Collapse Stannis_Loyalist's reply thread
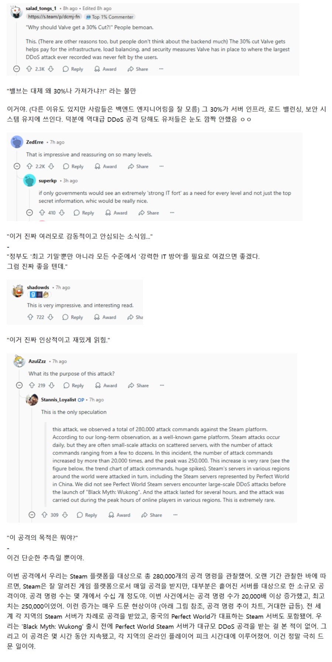The image size is (332, 662). click(32, 515)
